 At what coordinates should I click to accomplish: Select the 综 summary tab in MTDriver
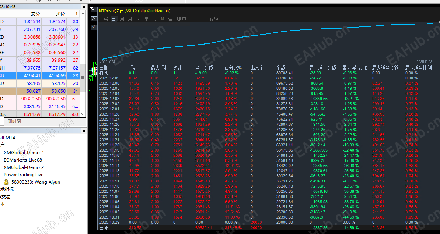105,19
